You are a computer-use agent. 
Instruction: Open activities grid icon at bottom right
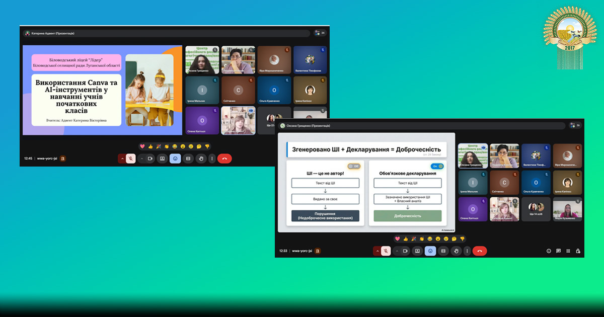[x=568, y=251]
